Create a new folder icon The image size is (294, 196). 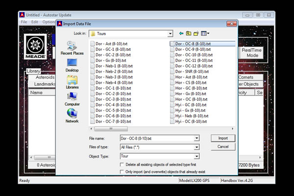coord(196,33)
